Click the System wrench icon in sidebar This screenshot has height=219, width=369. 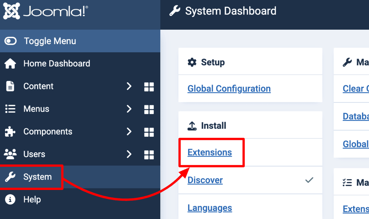click(x=10, y=177)
